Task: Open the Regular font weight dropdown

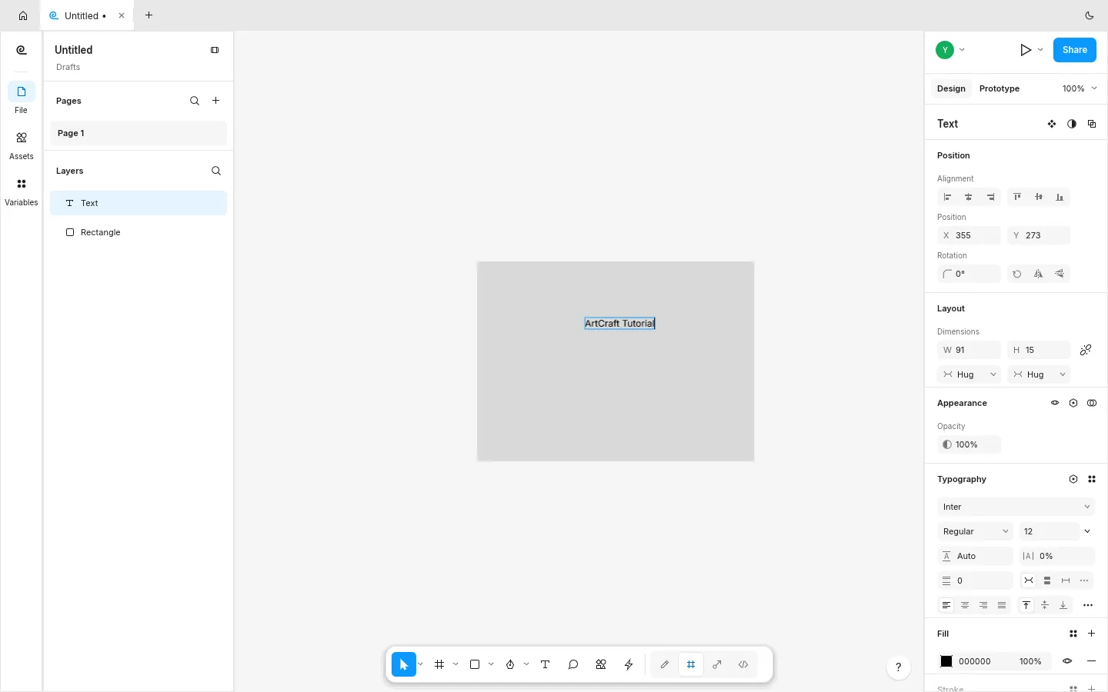Action: tap(975, 531)
